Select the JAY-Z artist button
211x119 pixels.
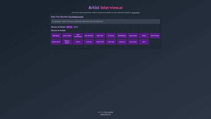tap(144, 42)
